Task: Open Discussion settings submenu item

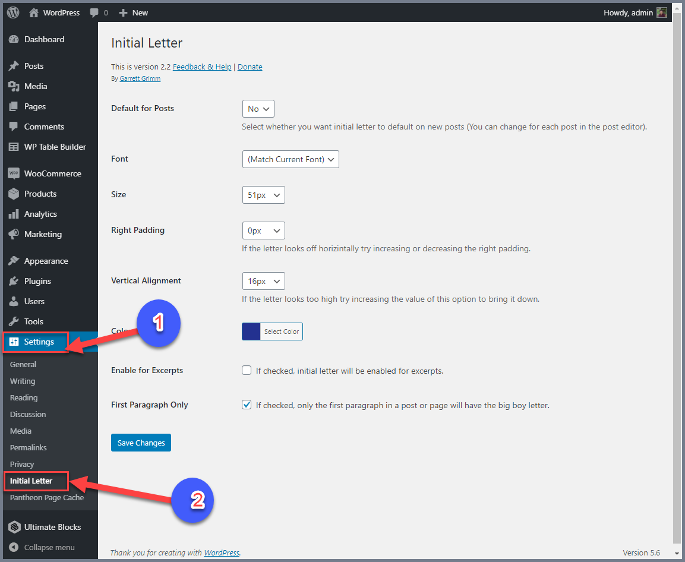Action: tap(28, 414)
